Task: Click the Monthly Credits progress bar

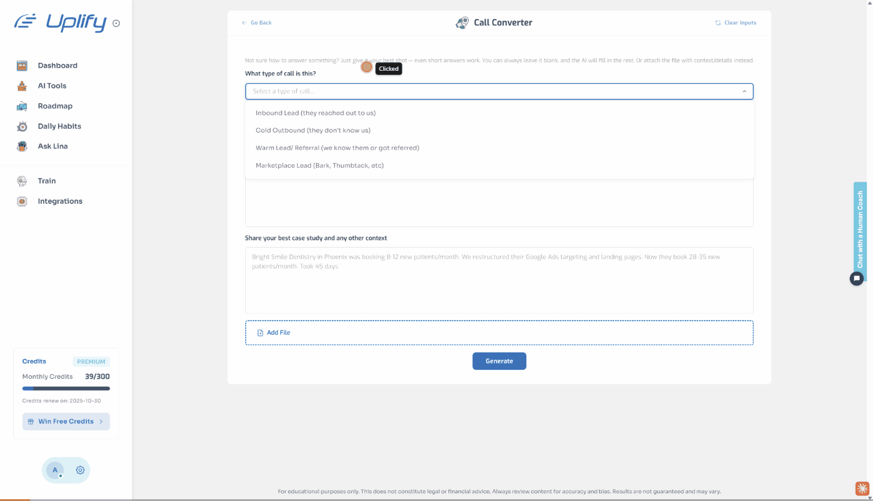Action: (66, 388)
